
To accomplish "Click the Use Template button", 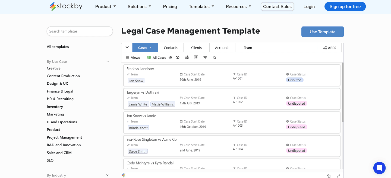I will [322, 32].
